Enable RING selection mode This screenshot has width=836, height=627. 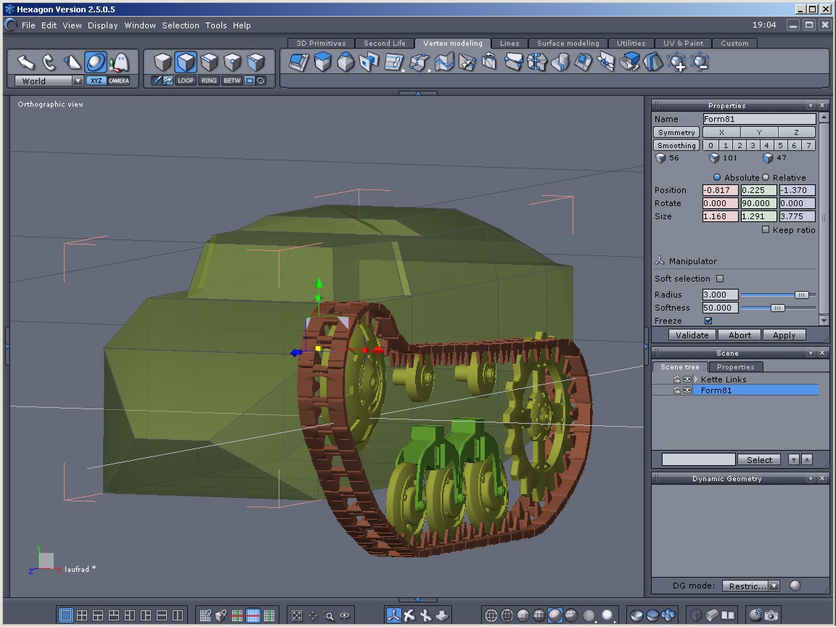(x=209, y=81)
